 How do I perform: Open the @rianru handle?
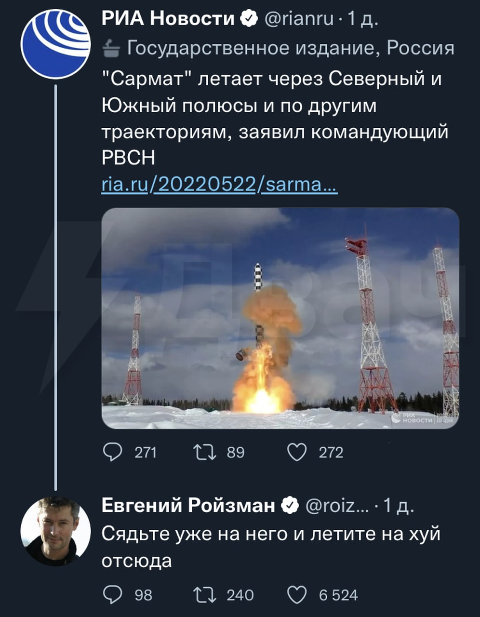(x=299, y=19)
